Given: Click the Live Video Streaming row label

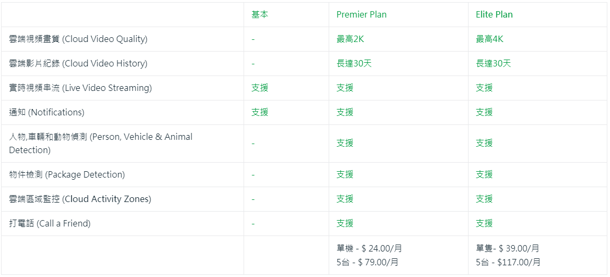Looking at the screenshot, I should click(80, 88).
